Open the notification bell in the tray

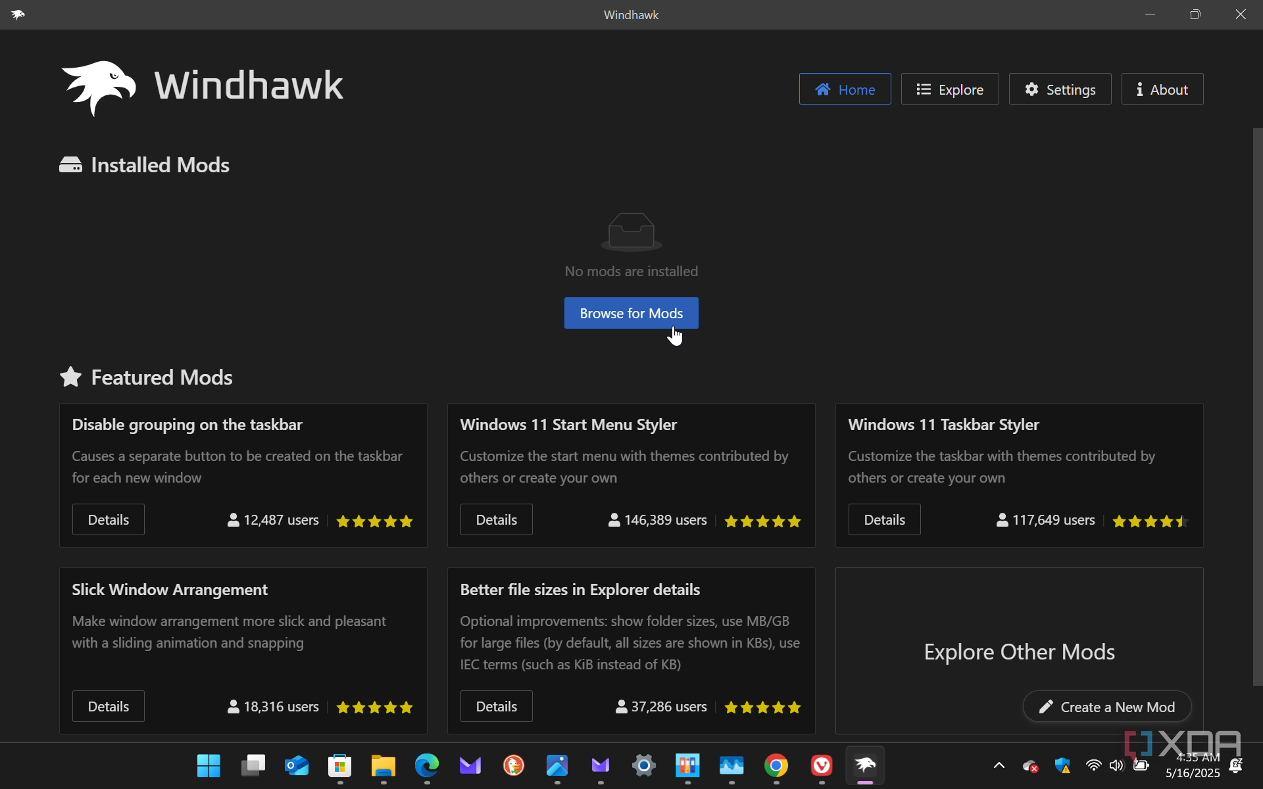pos(1235,765)
